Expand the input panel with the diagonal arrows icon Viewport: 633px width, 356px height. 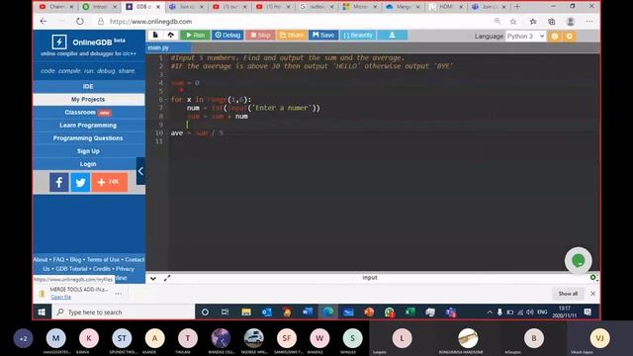167,278
